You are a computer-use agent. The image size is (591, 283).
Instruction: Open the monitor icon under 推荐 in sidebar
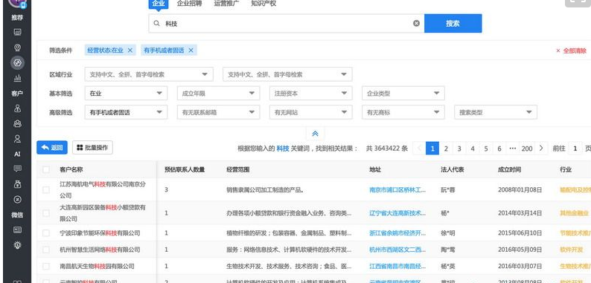pos(17,32)
